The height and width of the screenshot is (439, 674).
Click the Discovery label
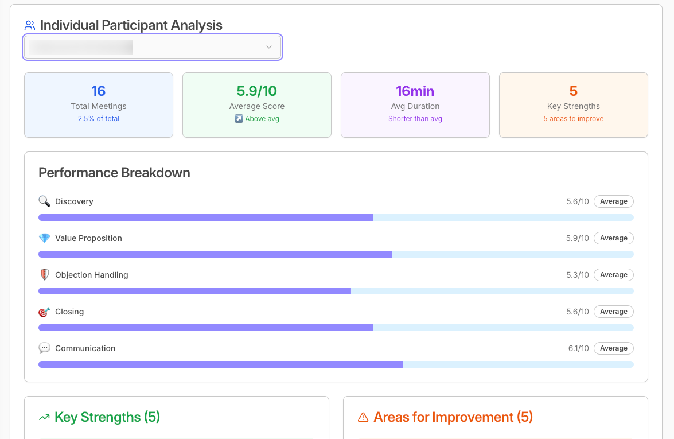click(74, 201)
